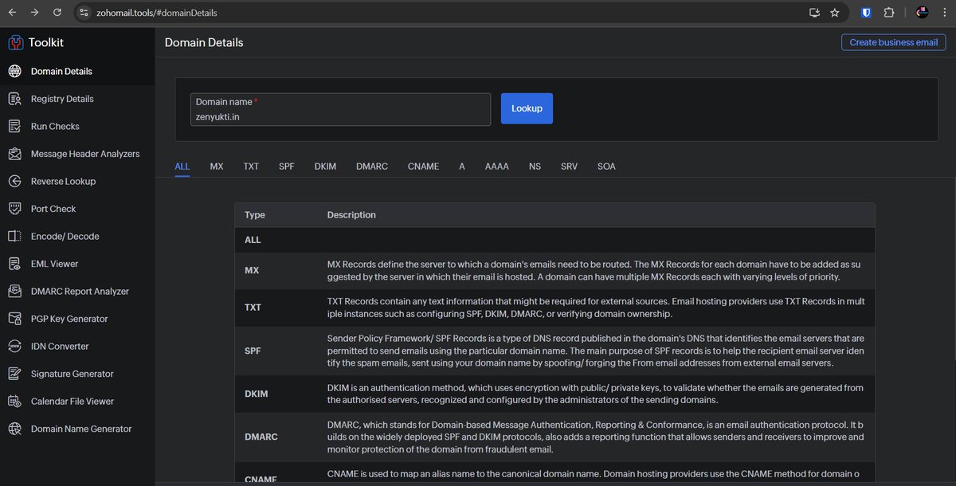Go back with browser back arrow

(12, 13)
